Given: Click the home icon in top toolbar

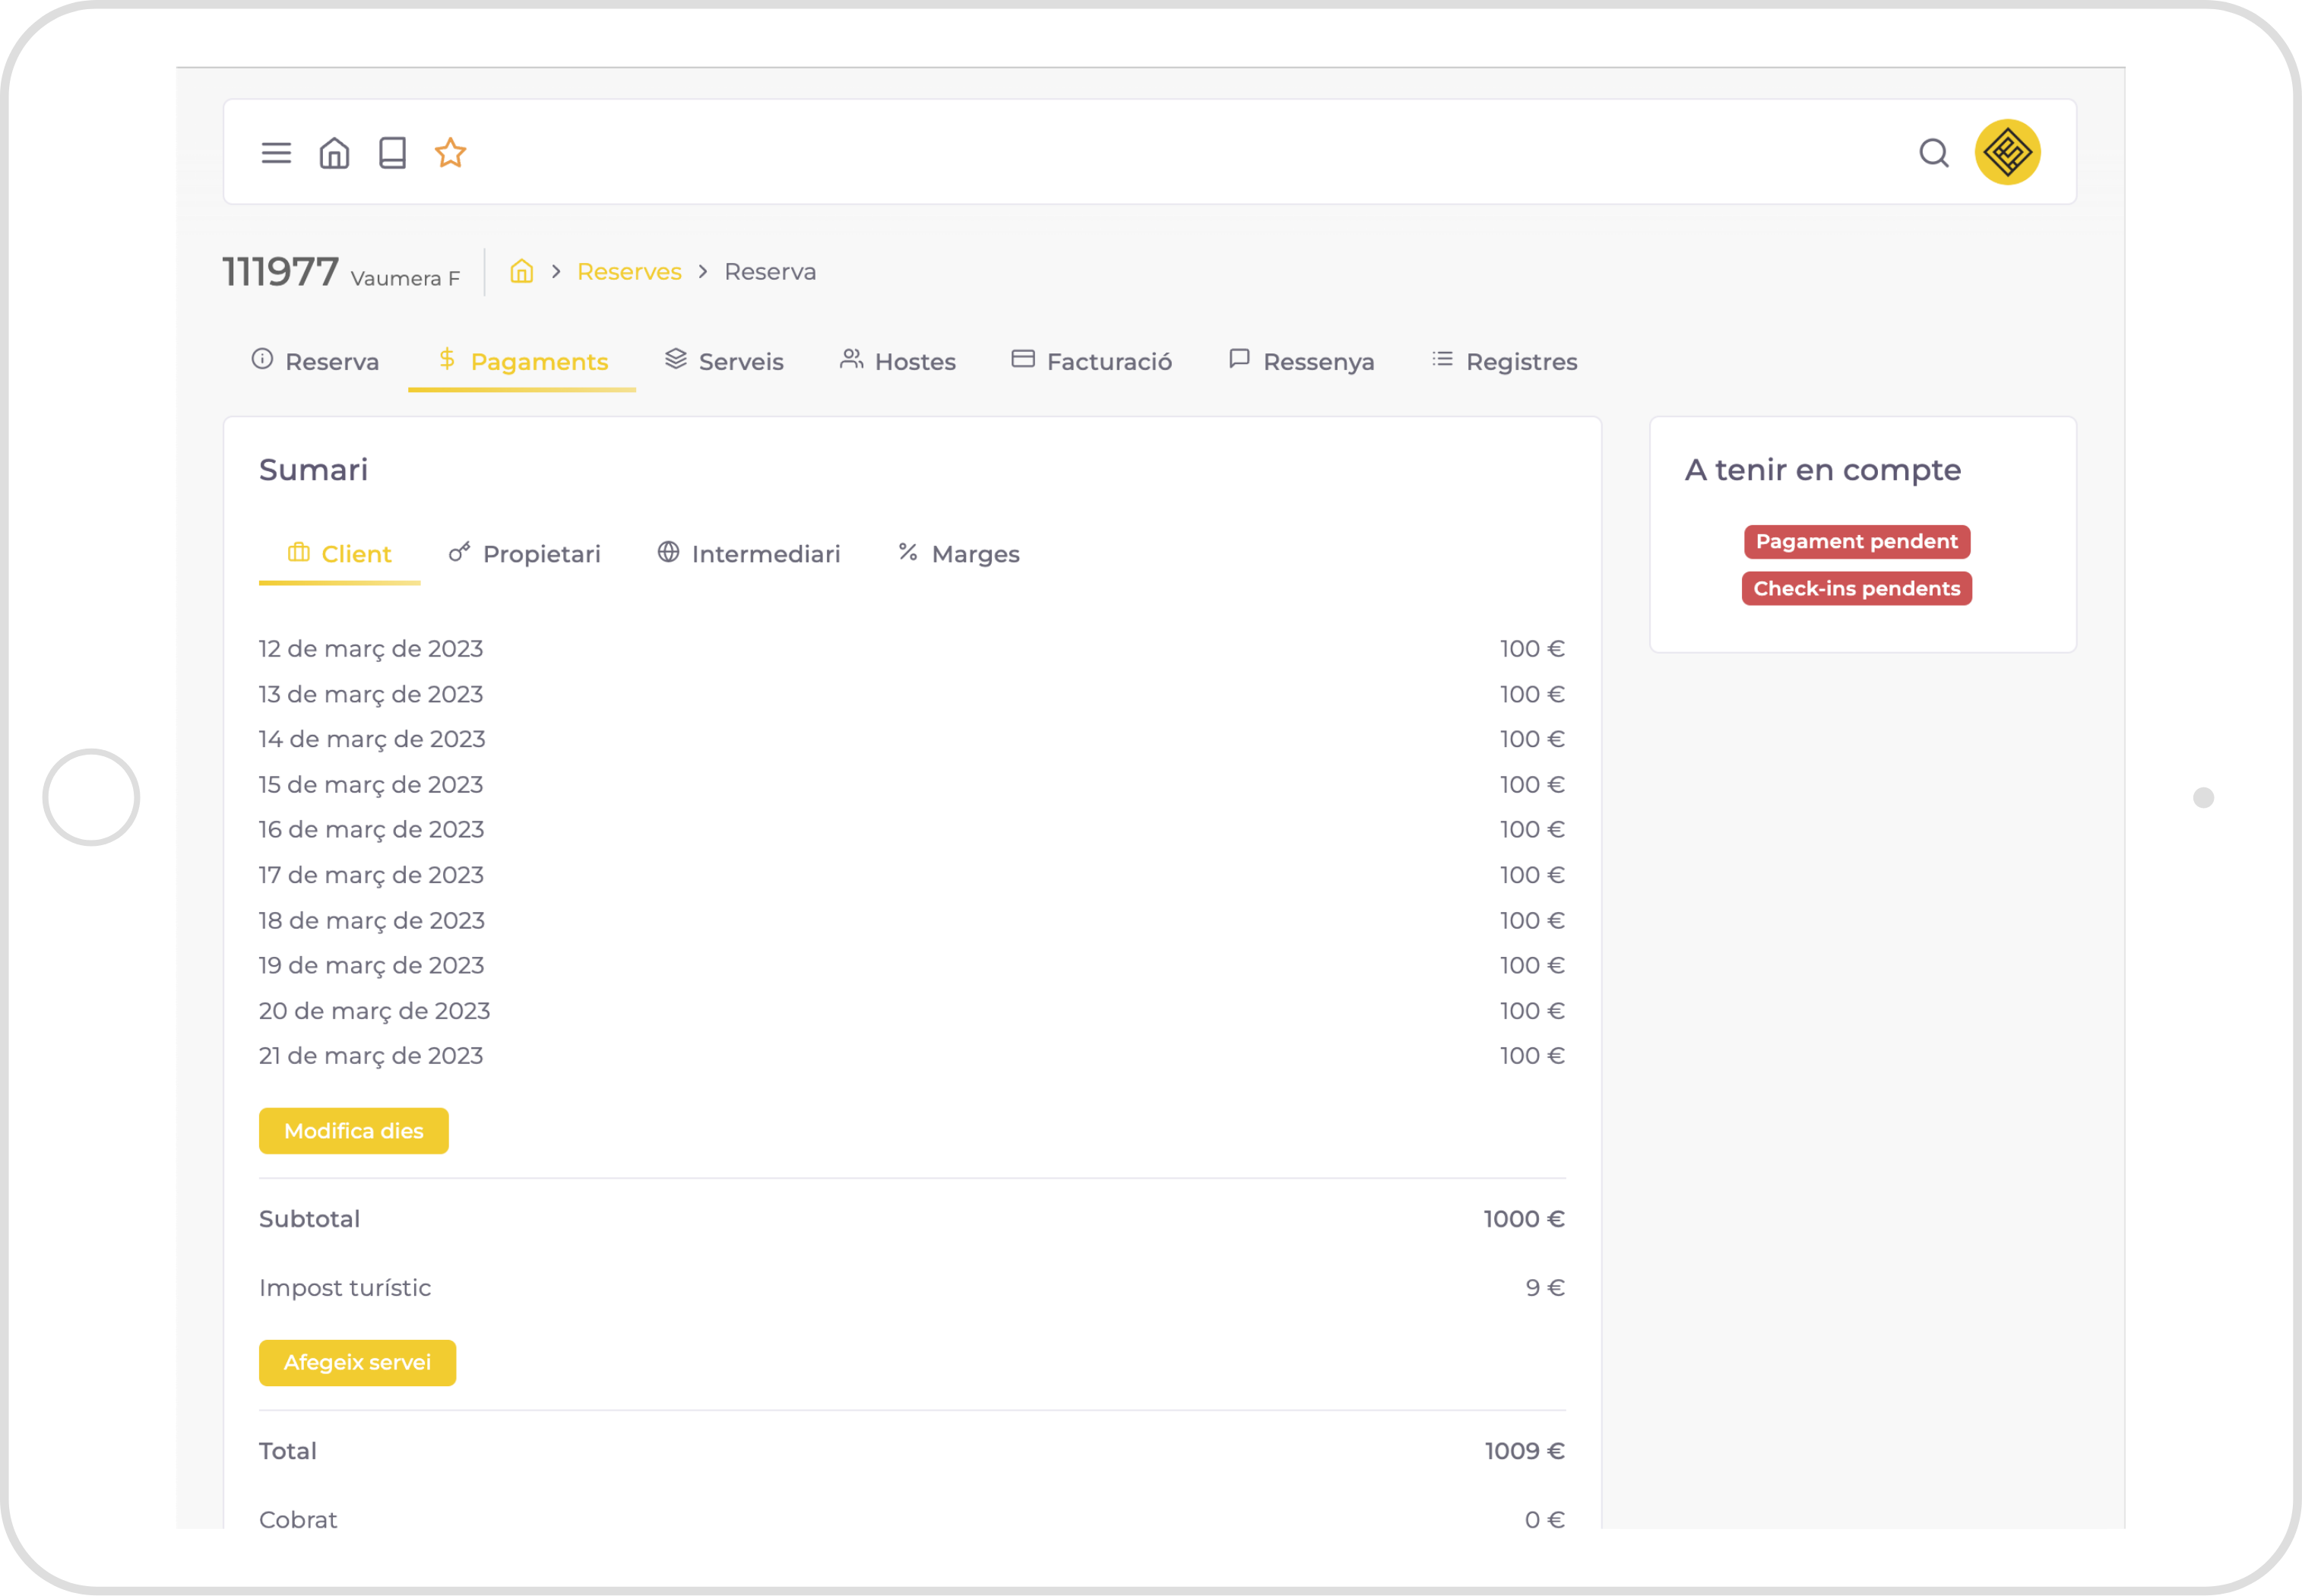Looking at the screenshot, I should click(334, 153).
